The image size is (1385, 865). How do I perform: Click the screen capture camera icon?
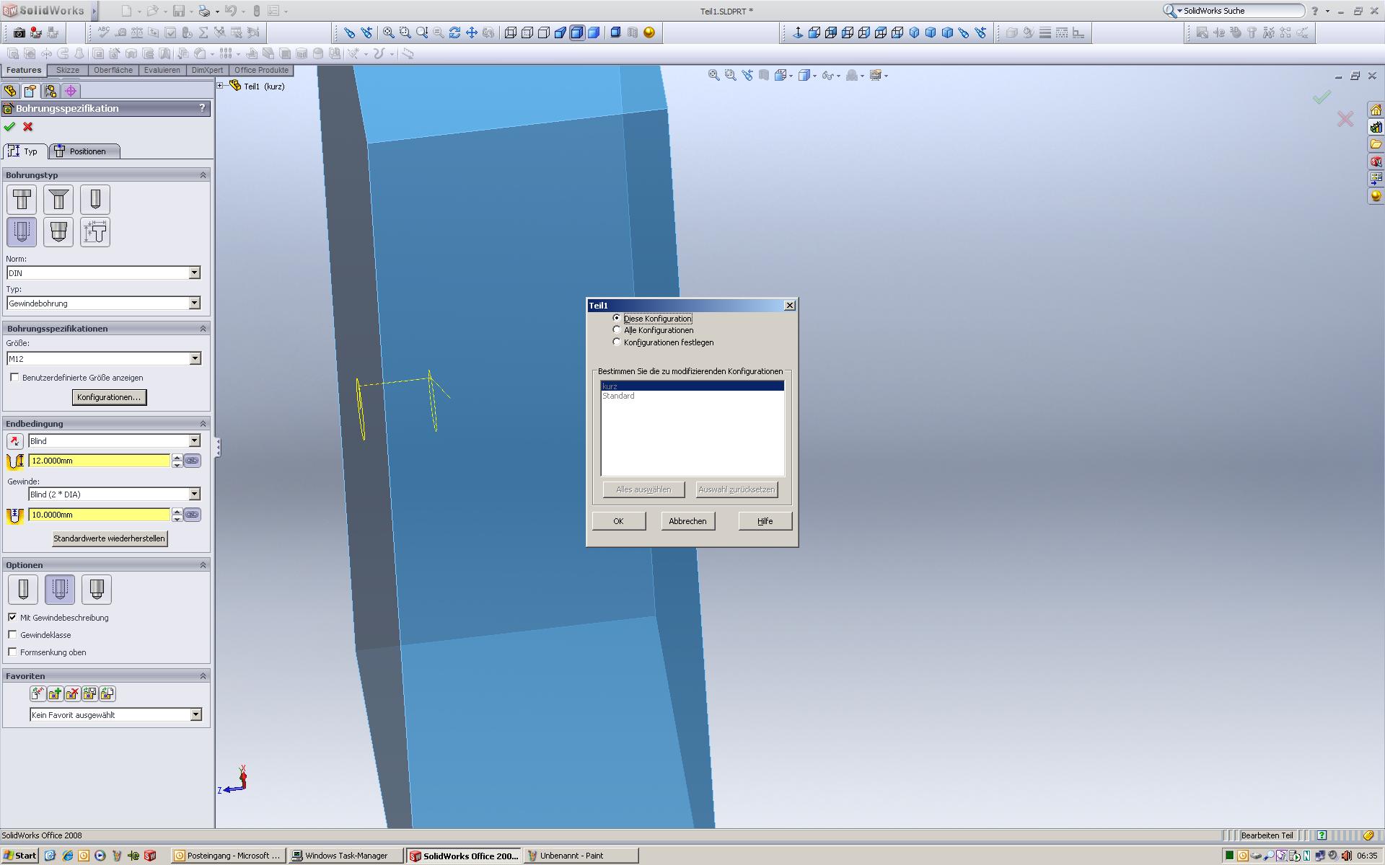(19, 32)
